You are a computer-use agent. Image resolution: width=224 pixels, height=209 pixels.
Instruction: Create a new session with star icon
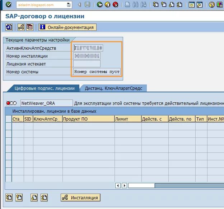pyautogui.click(x=191, y=5)
